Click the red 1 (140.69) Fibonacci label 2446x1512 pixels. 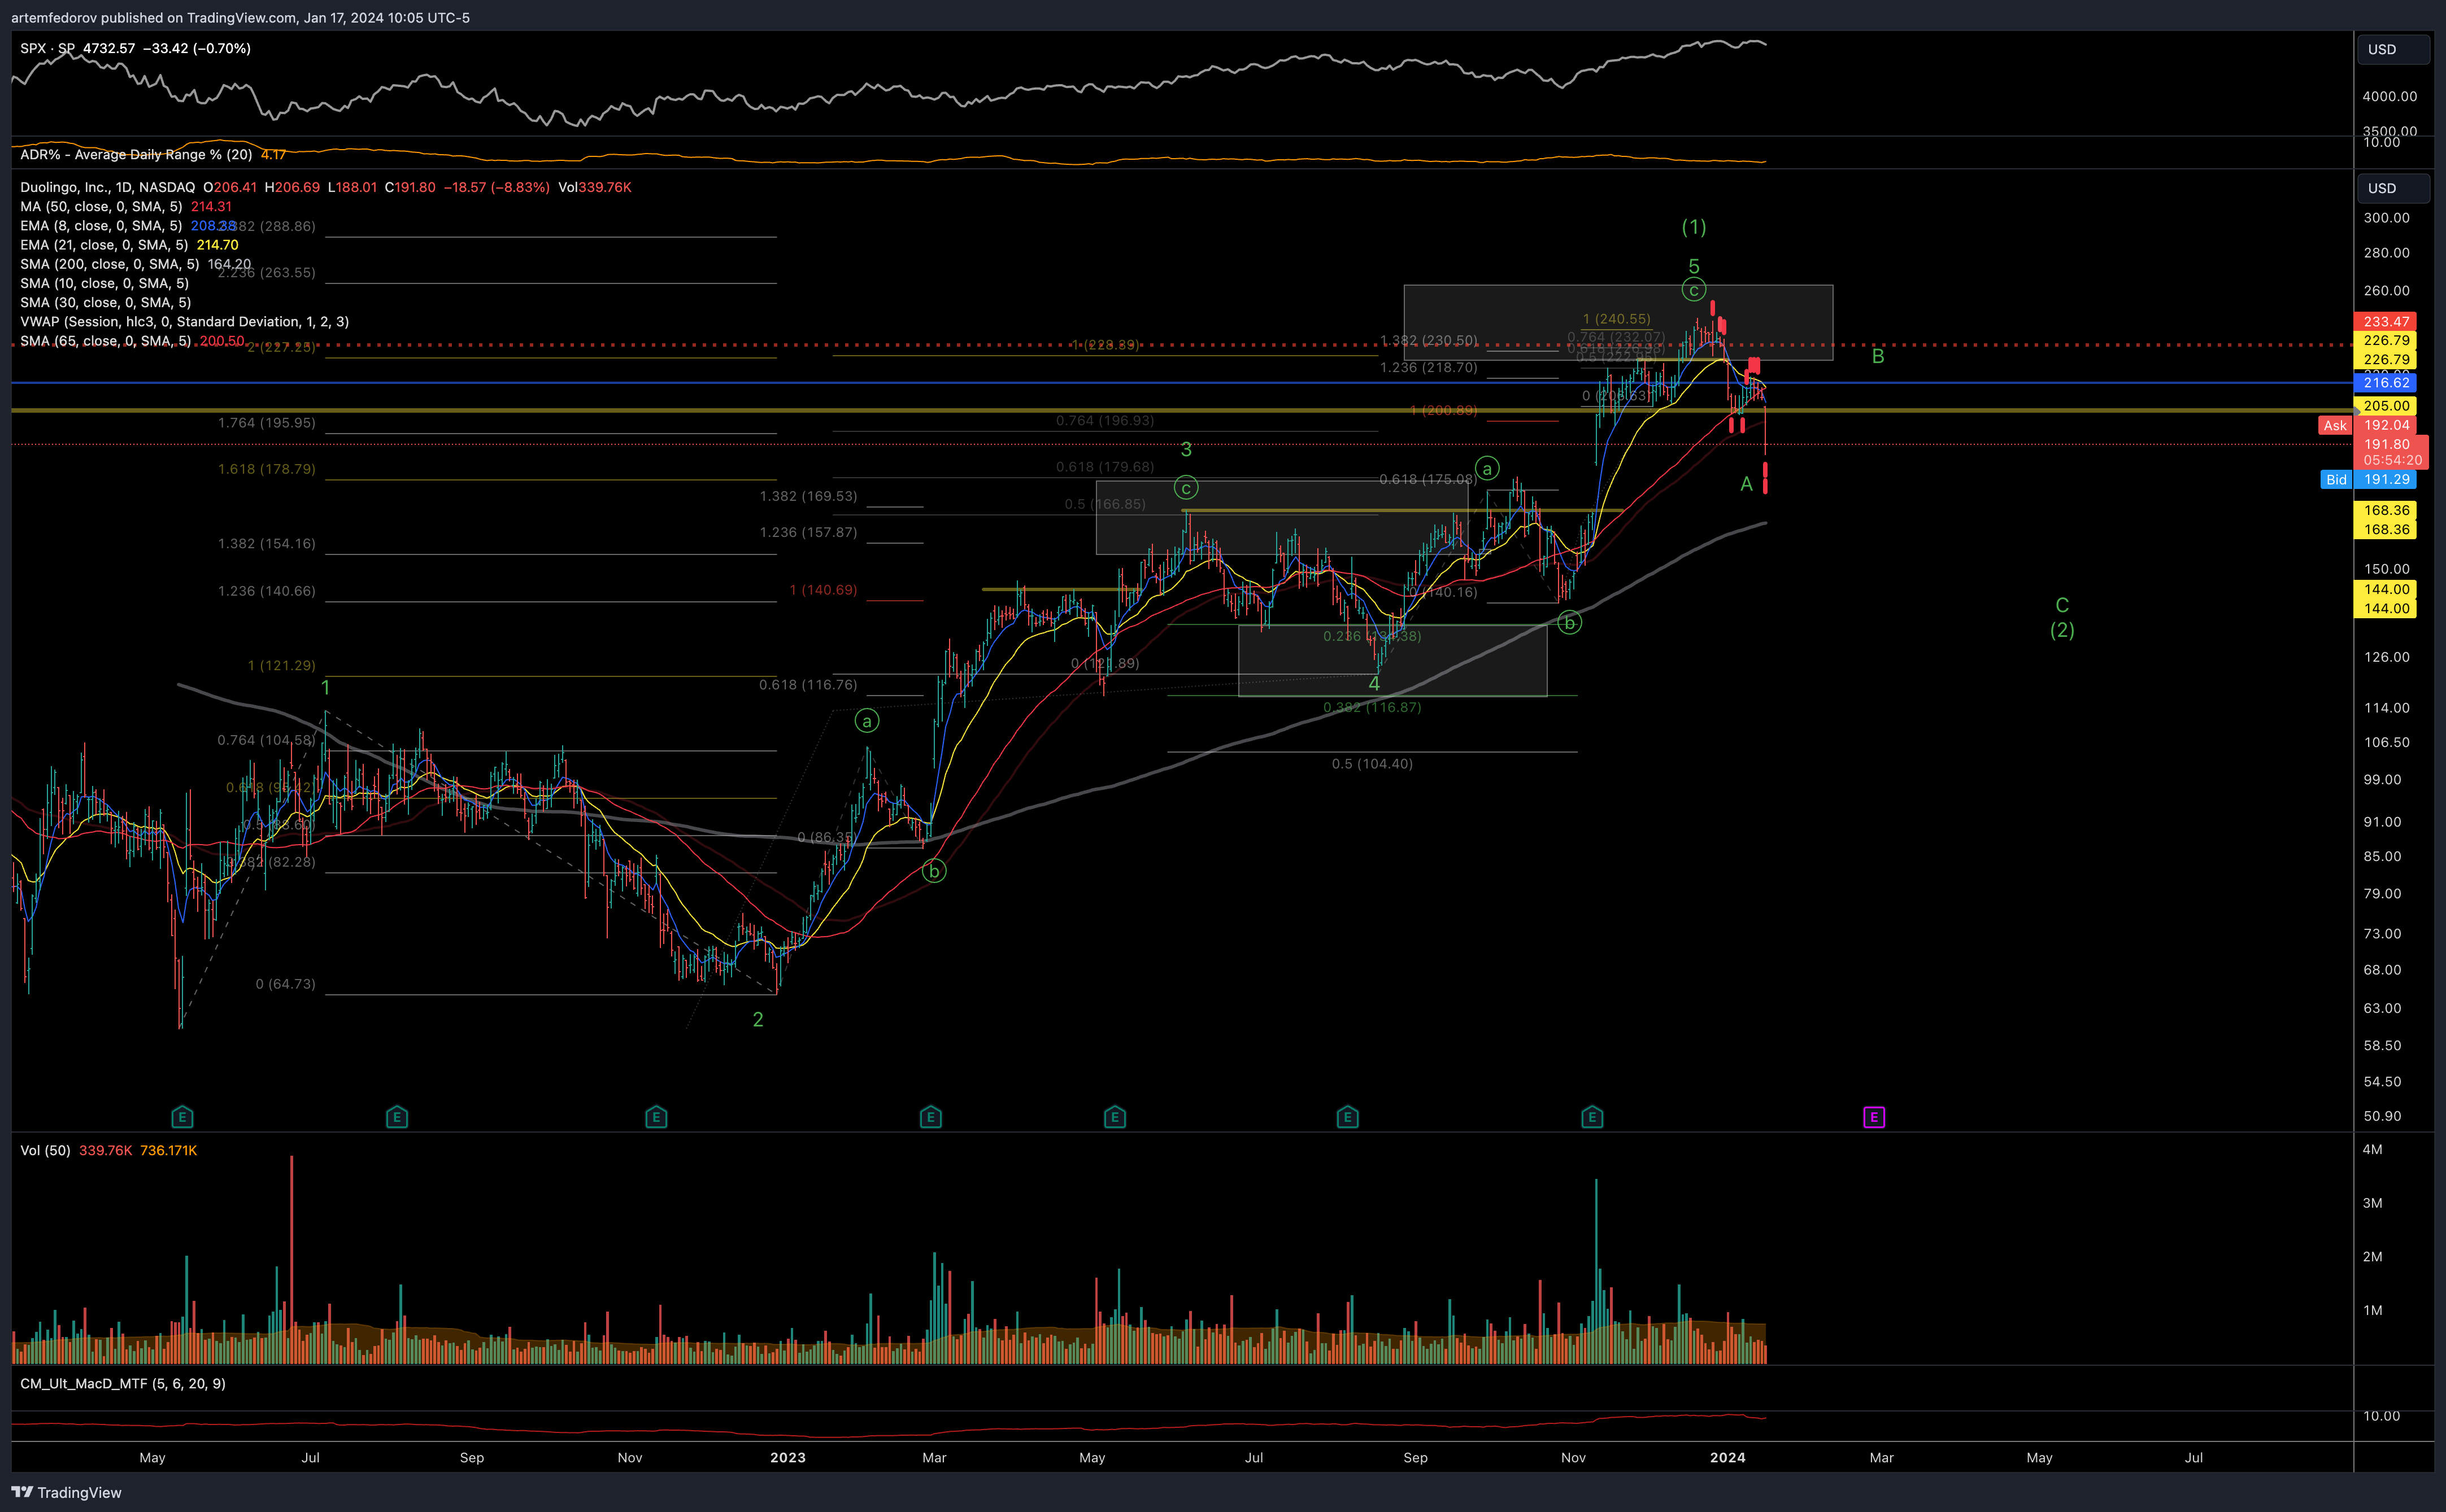[x=824, y=590]
